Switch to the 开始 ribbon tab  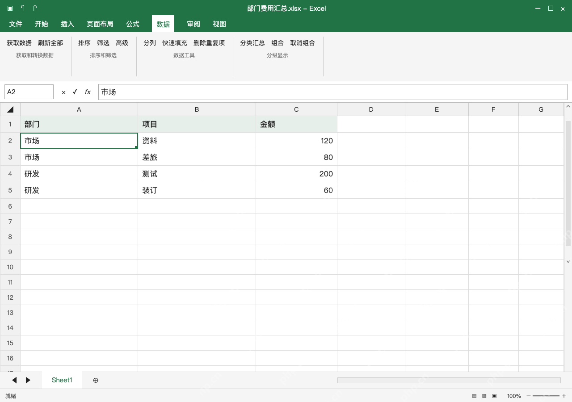(42, 24)
